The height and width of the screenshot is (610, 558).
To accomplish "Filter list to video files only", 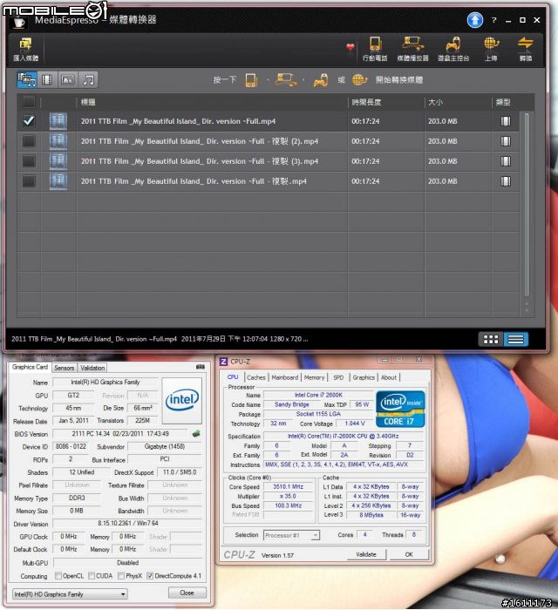I will [47, 80].
